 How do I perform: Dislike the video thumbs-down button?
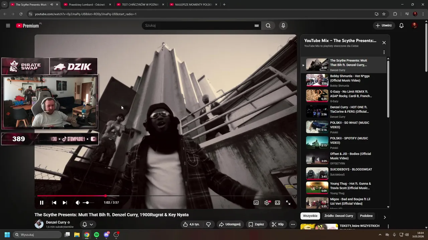pyautogui.click(x=208, y=224)
